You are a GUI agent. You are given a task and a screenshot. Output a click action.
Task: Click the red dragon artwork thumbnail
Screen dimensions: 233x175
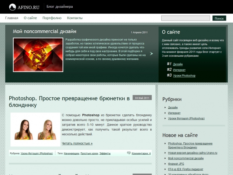38,55
